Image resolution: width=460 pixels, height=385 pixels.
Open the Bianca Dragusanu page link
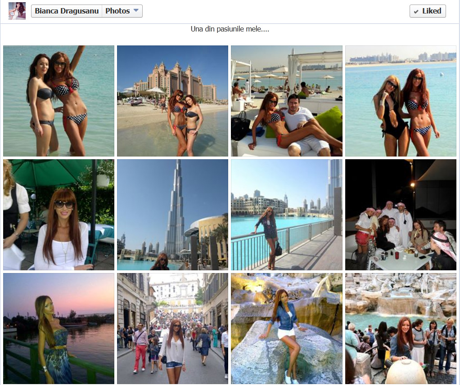coord(67,11)
